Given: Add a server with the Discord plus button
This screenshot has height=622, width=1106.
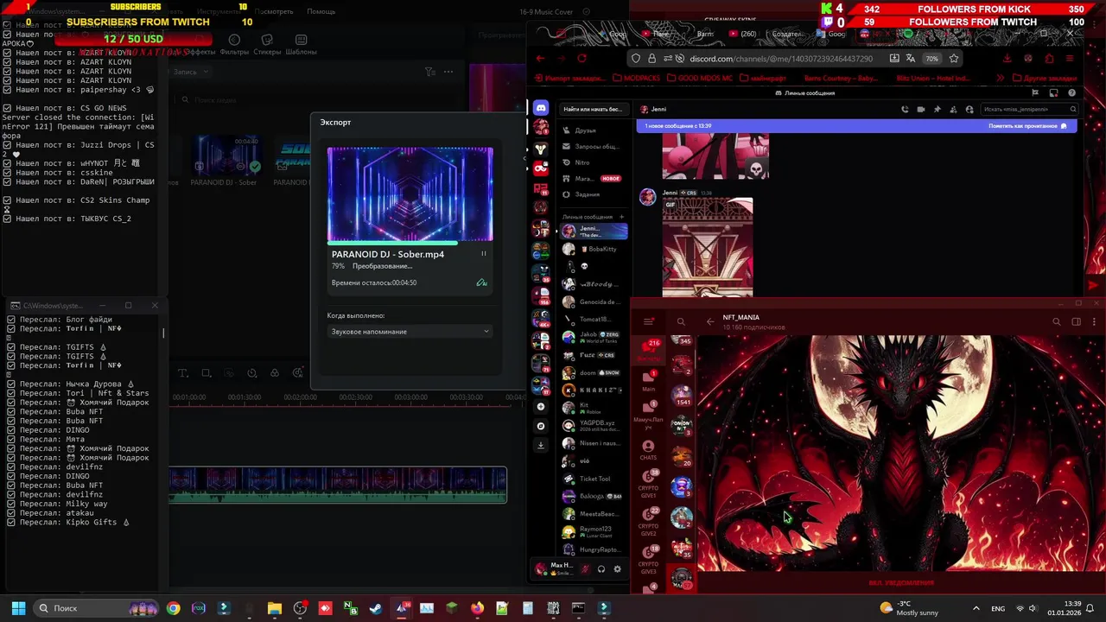Looking at the screenshot, I should 541,406.
